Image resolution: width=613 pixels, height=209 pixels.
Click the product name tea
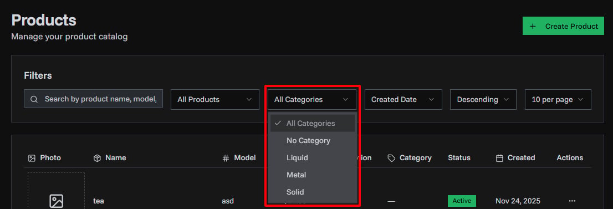[x=99, y=201]
